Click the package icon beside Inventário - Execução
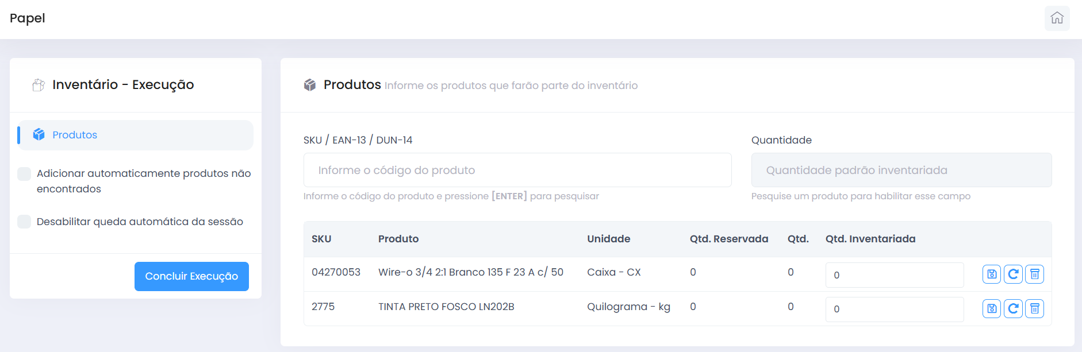 pyautogui.click(x=38, y=84)
